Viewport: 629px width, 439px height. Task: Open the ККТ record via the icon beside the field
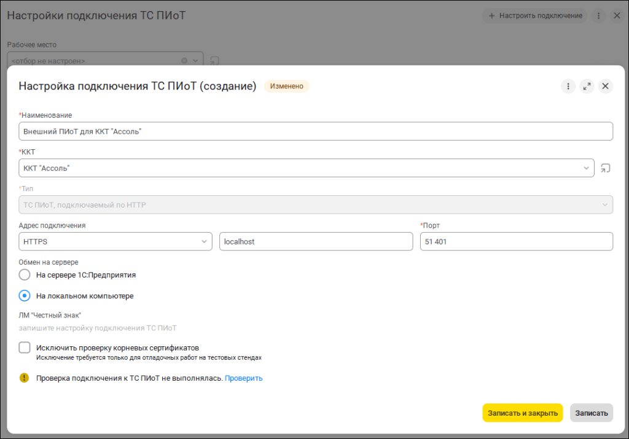pyautogui.click(x=606, y=168)
